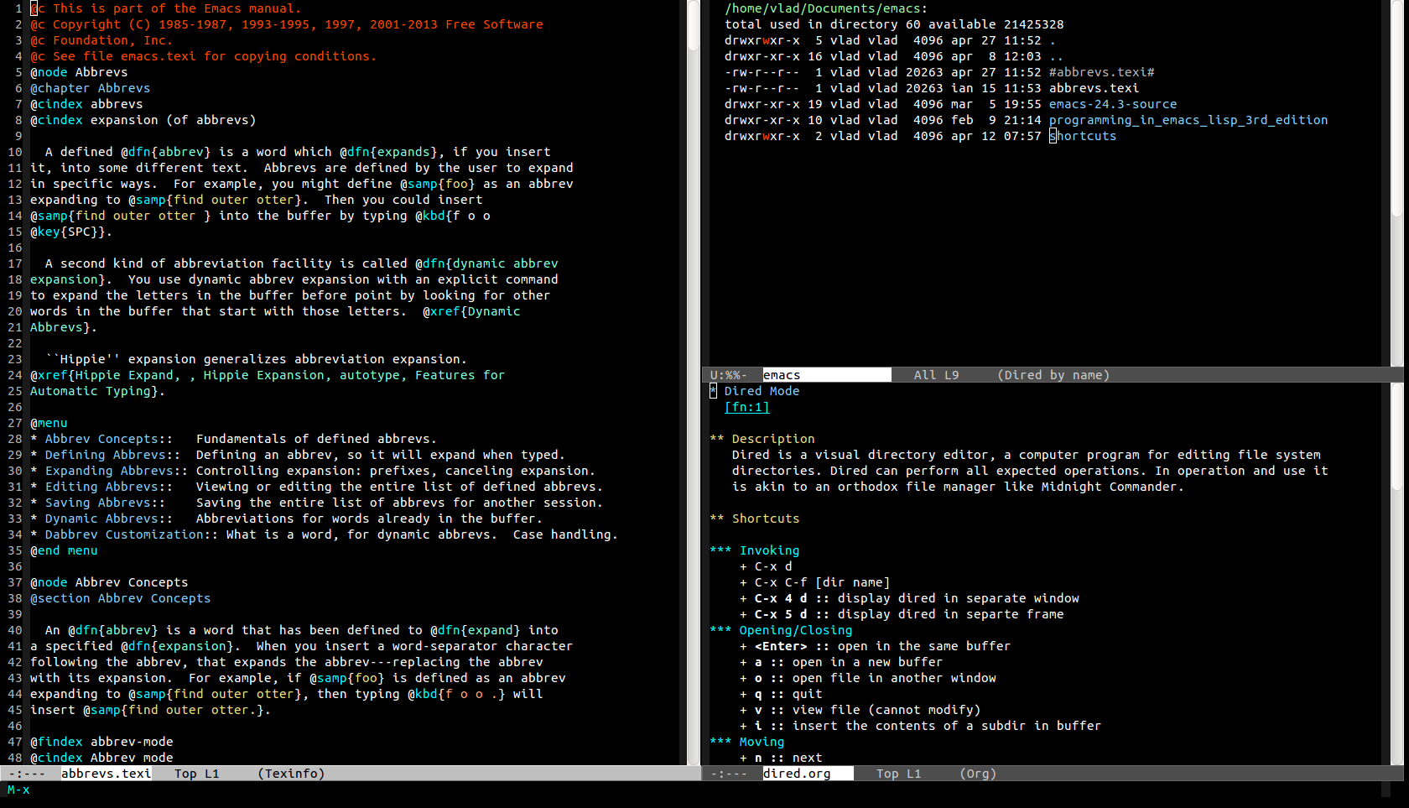
Task: Click the Dired window's vertical scrollbar
Action: [x=1396, y=183]
